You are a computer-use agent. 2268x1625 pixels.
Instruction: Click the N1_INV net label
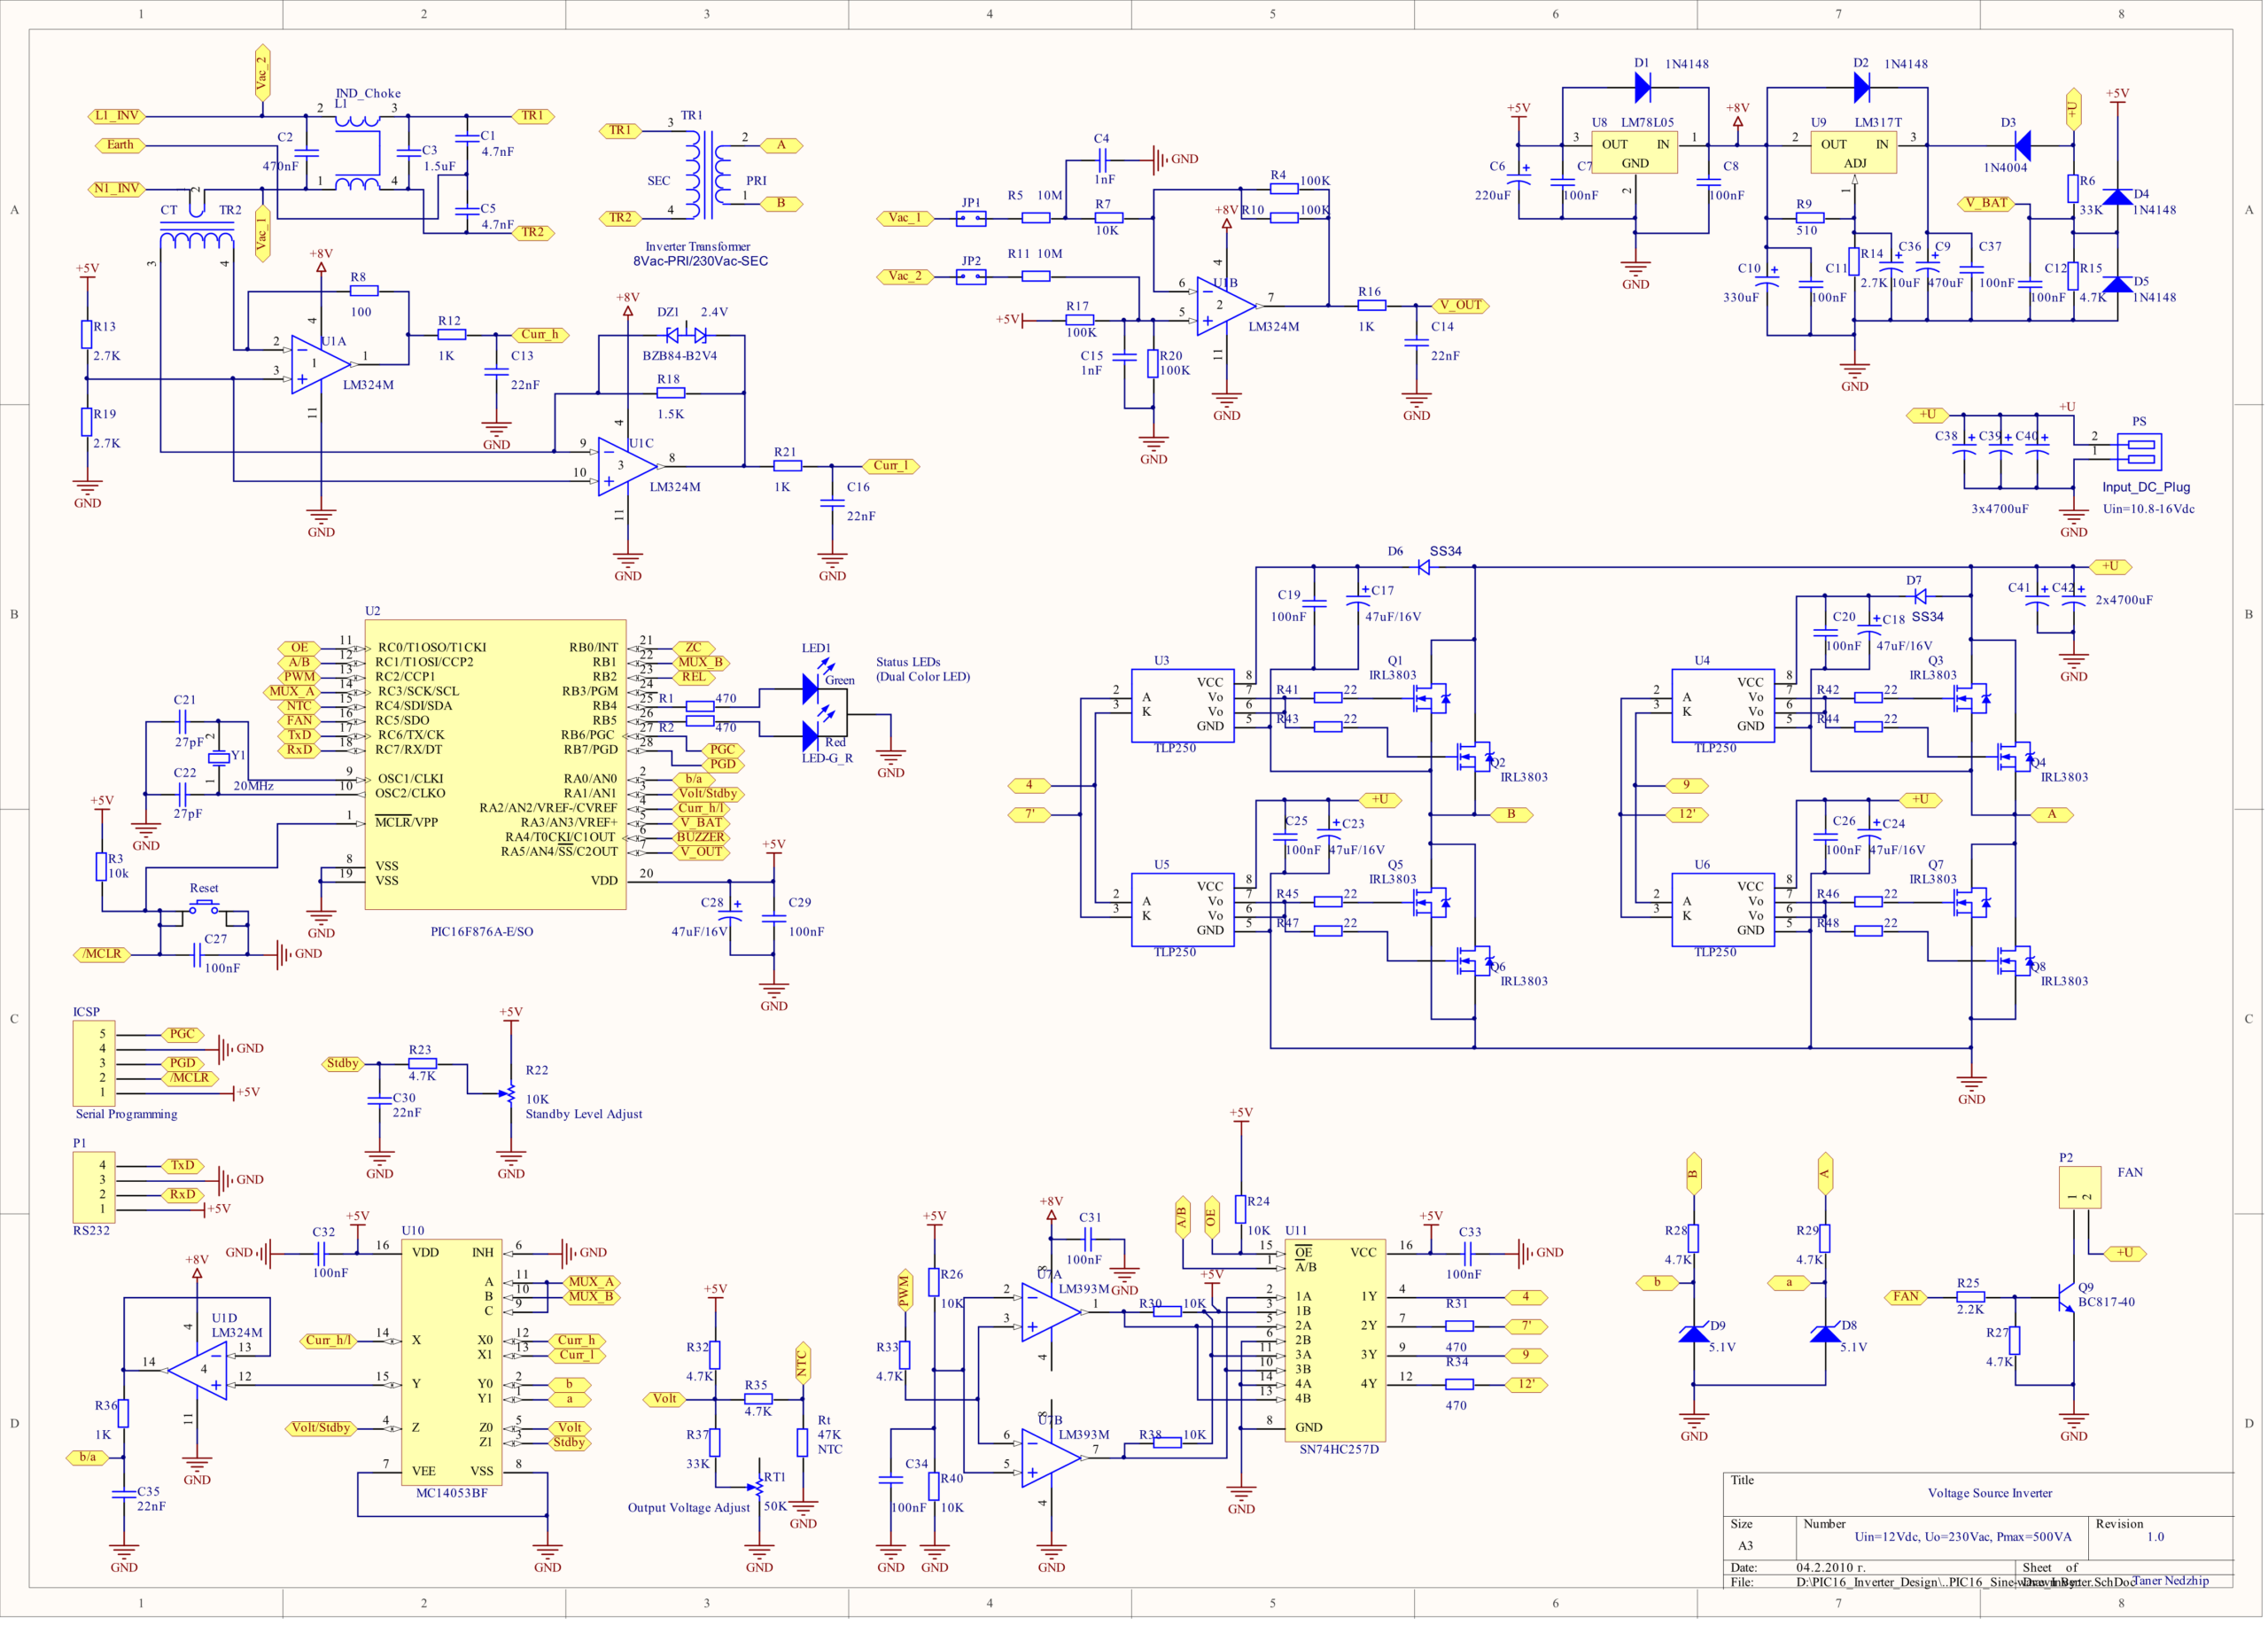(x=117, y=189)
